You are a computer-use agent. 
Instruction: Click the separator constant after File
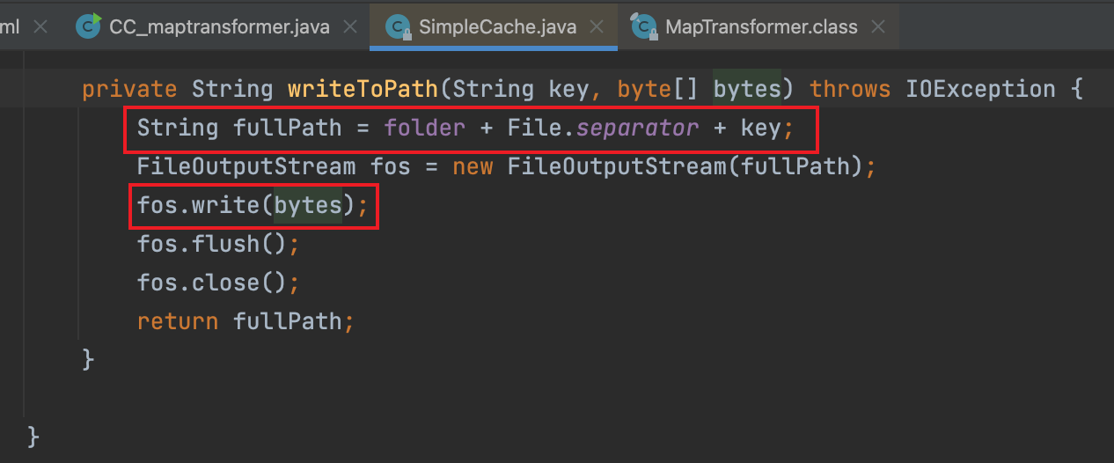pyautogui.click(x=637, y=128)
